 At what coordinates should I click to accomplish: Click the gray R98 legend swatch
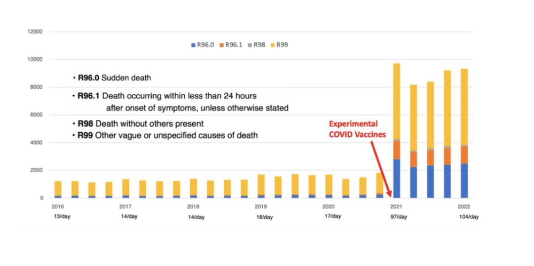click(250, 45)
